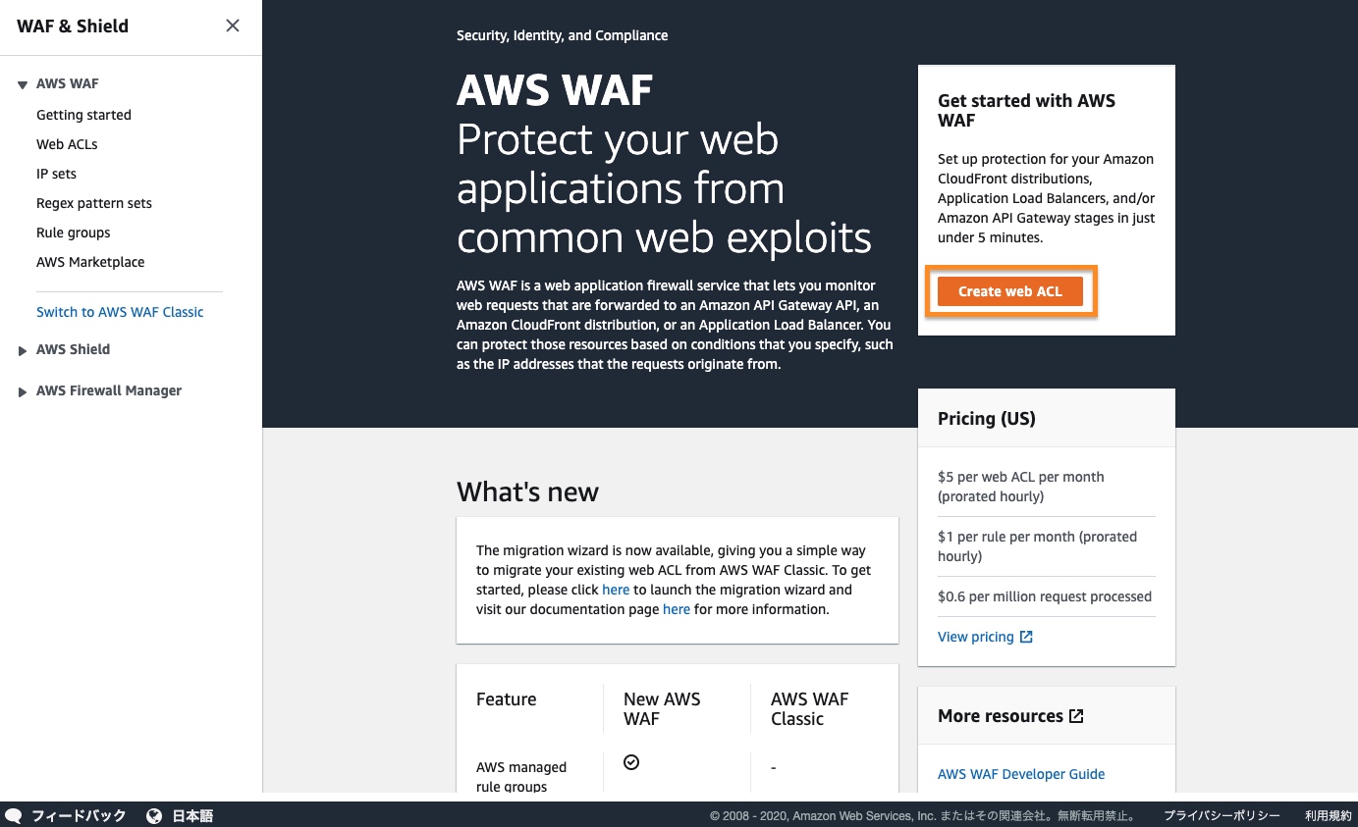Open Getting started in the sidebar
The width and height of the screenshot is (1358, 827).
click(83, 115)
